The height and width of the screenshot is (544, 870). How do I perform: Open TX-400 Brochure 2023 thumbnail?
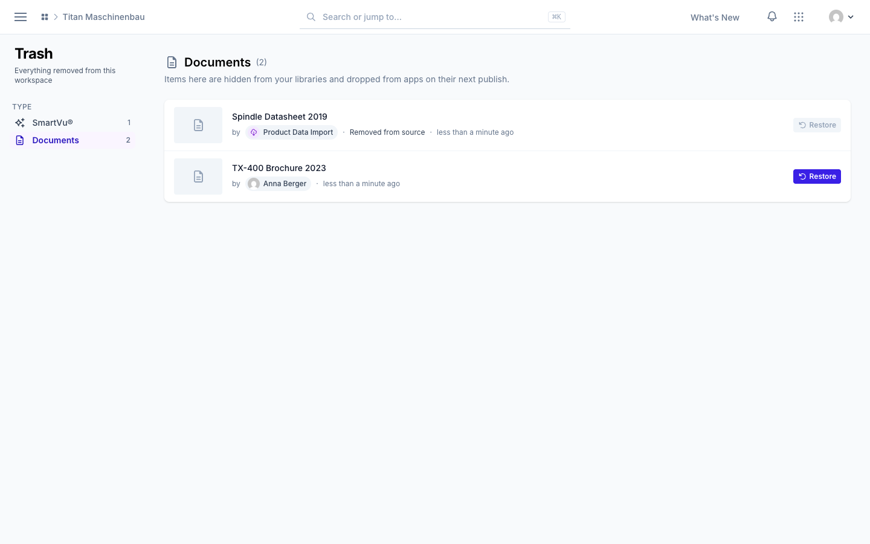click(x=198, y=176)
